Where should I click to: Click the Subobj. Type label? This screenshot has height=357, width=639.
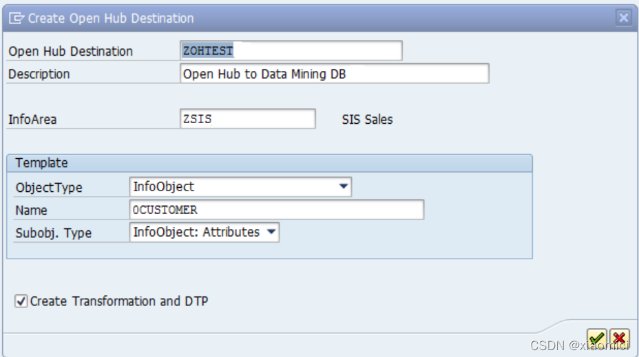(54, 233)
